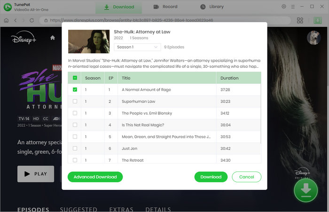Image resolution: width=329 pixels, height=212 pixels.
Task: Click the TunePat app logo icon
Action: (8, 7)
